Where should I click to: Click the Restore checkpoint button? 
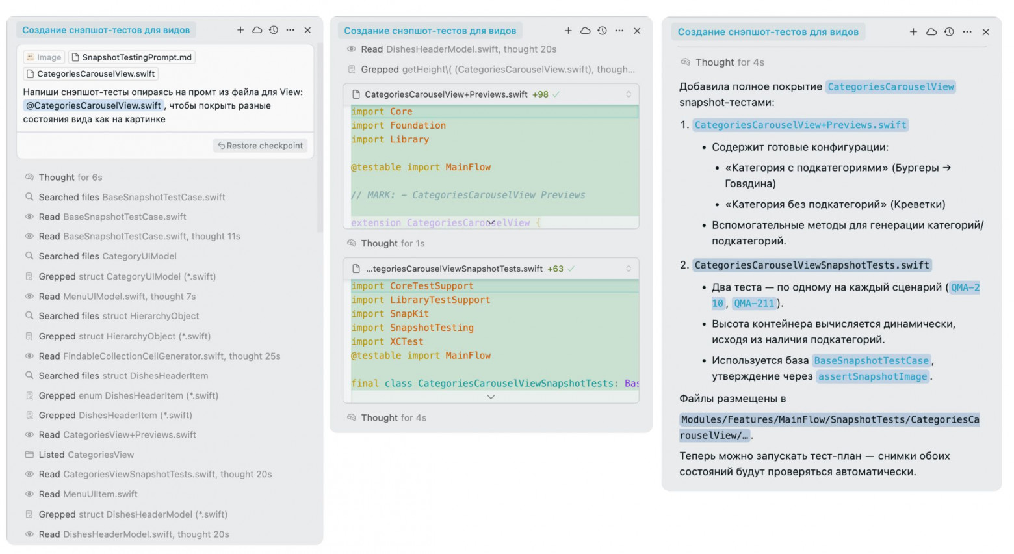pos(261,146)
